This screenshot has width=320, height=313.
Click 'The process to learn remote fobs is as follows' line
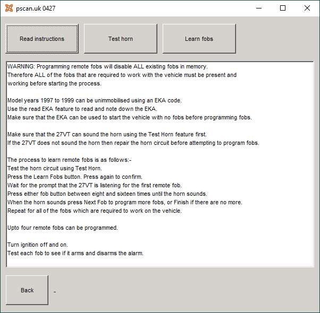(70, 160)
